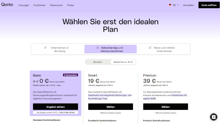Click '1 Monat kostenlos testen' under Premium
Screen dimensions: 220x124
166,113
